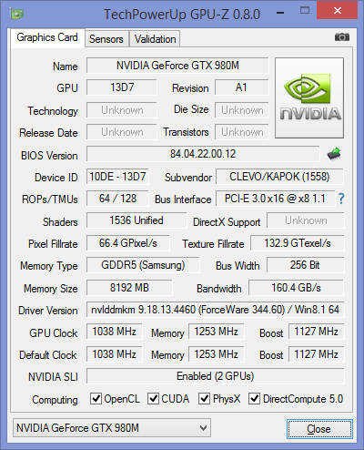Viewport: 364px width, 450px height.
Task: Click the Bandwidth value 160.4 GB/s
Action: tap(297, 288)
